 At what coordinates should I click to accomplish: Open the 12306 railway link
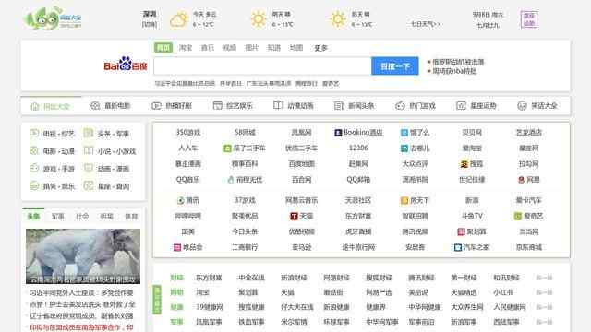click(358, 148)
